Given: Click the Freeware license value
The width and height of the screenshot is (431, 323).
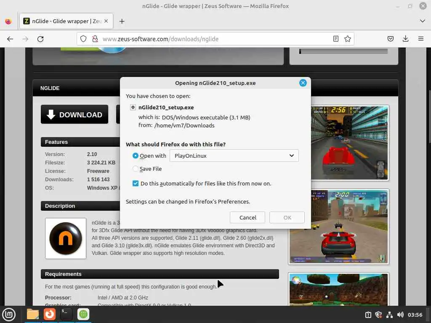Looking at the screenshot, I should pos(98,171).
